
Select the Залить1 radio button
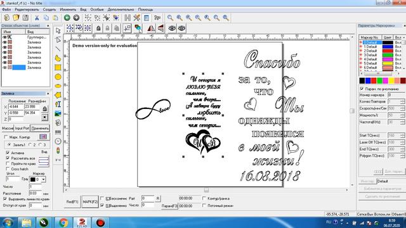(x=9, y=145)
